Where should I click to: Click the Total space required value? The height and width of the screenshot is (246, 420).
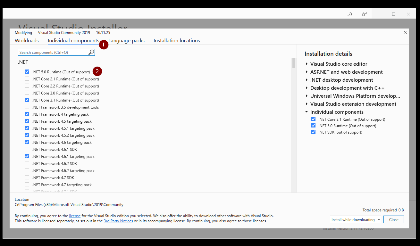[401, 210]
